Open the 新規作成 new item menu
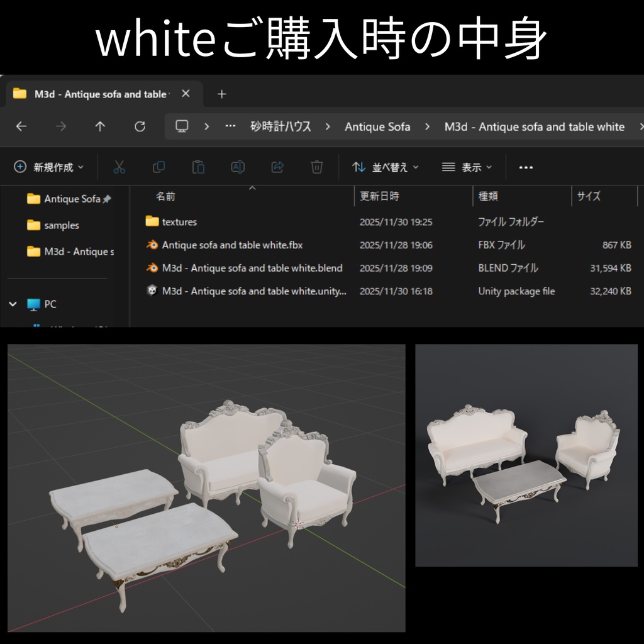This screenshot has width=644, height=644. [x=48, y=167]
